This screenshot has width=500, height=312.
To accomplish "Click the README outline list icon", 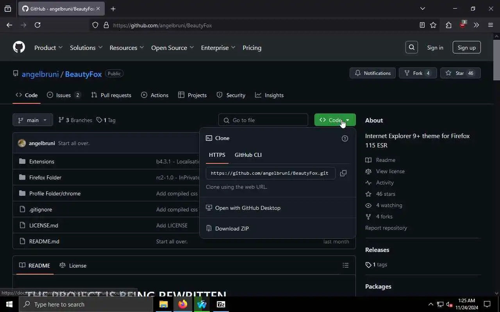I will (345, 266).
